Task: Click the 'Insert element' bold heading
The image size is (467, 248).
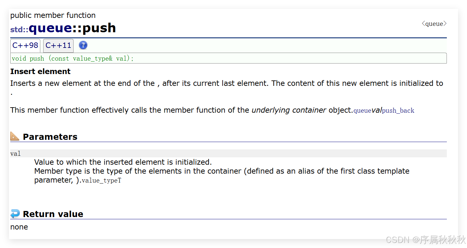Action: (x=40, y=71)
